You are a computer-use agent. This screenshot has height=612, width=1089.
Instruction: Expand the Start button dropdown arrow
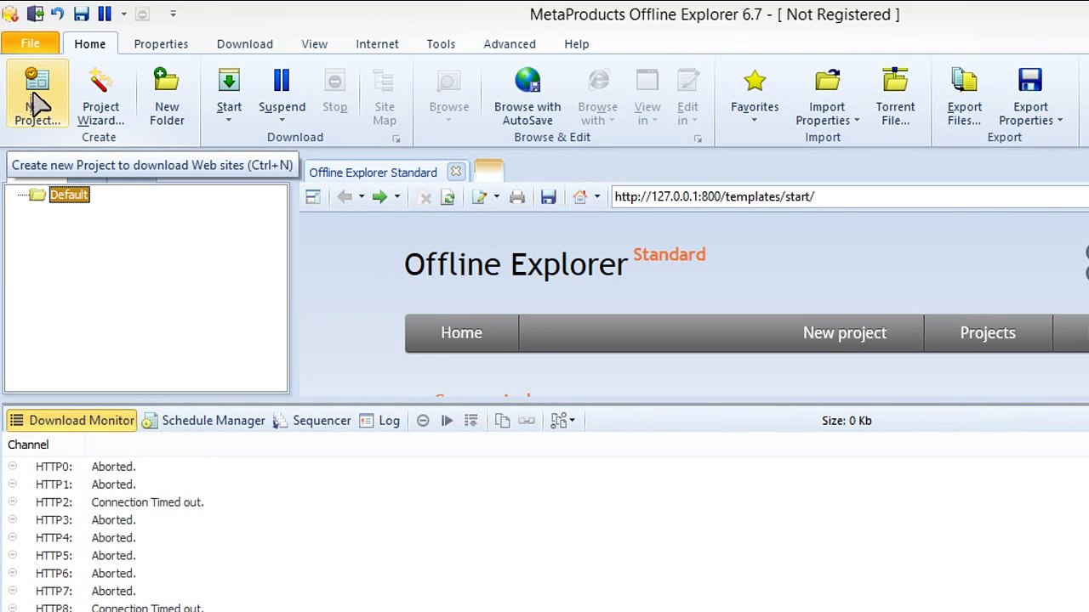coord(229,121)
